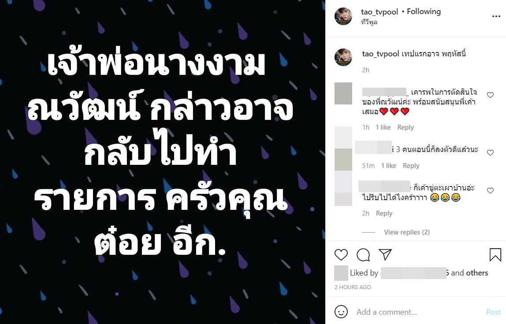
Task: Like the post with heart icon
Action: (x=341, y=255)
